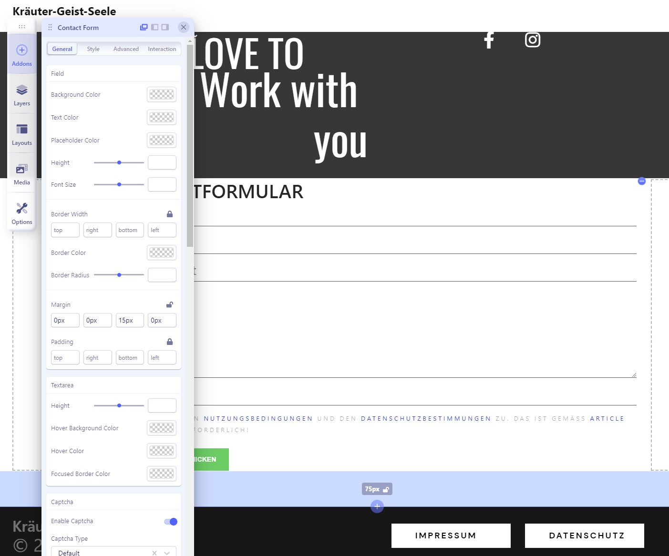This screenshot has height=556, width=669.
Task: Switch to the Advanced tab
Action: [x=126, y=49]
